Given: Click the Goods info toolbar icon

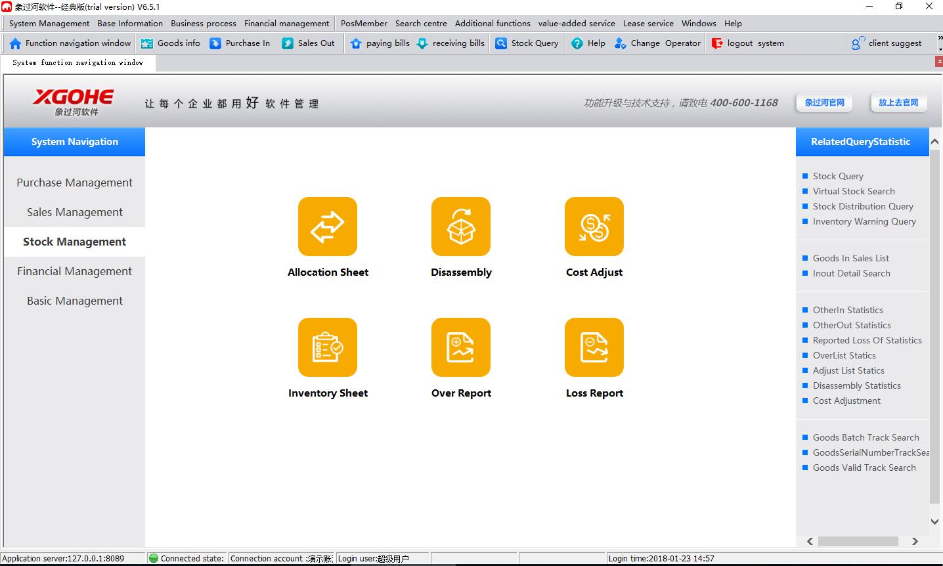Looking at the screenshot, I should click(148, 43).
